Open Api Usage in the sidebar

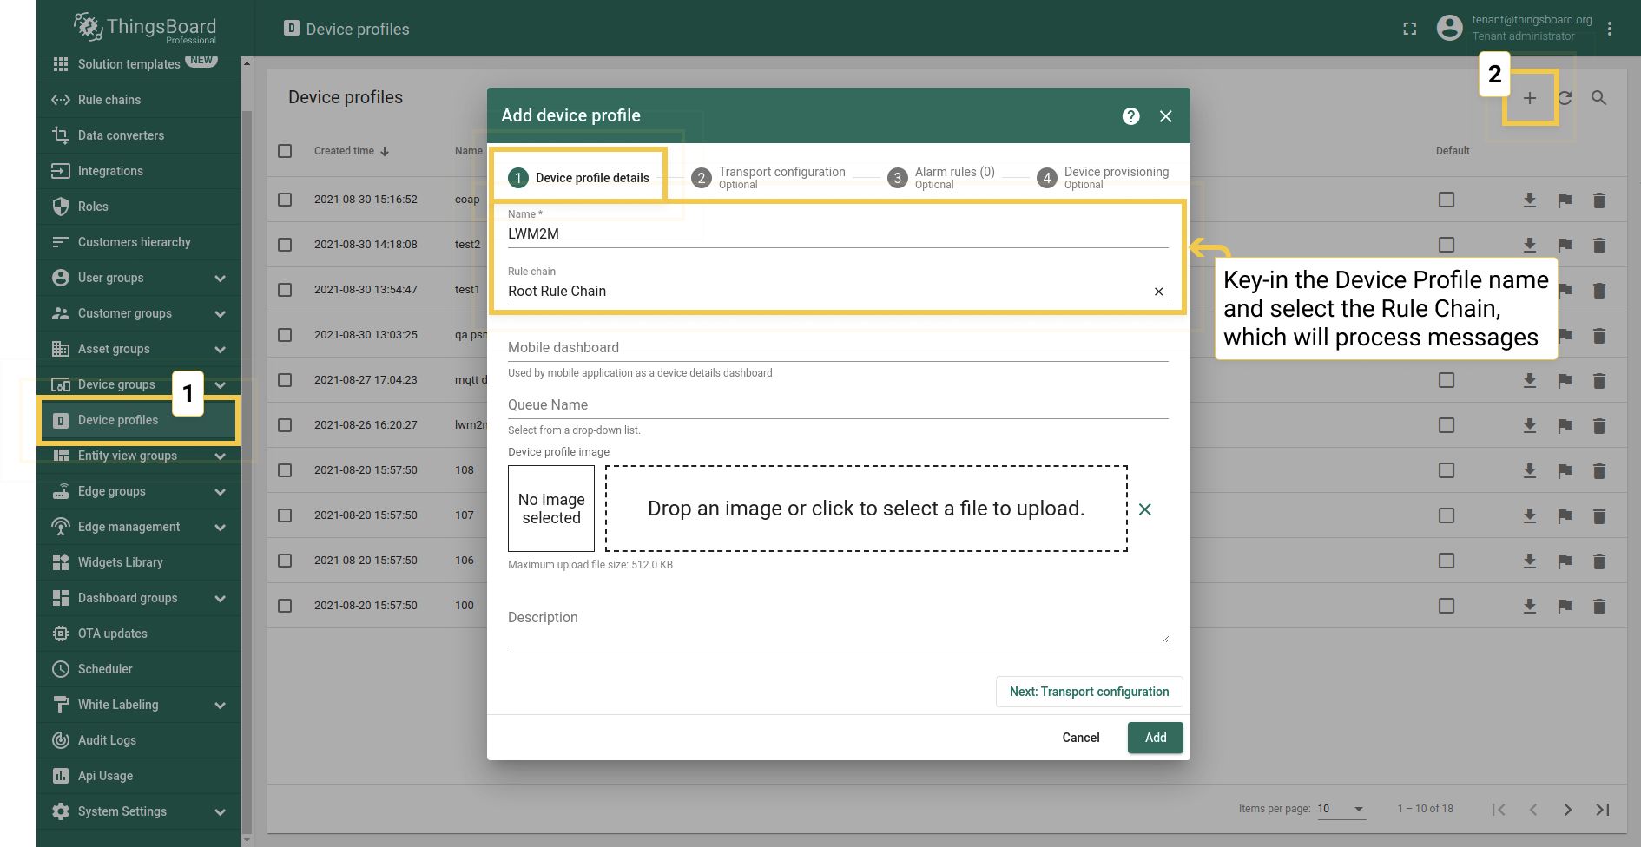(139, 776)
